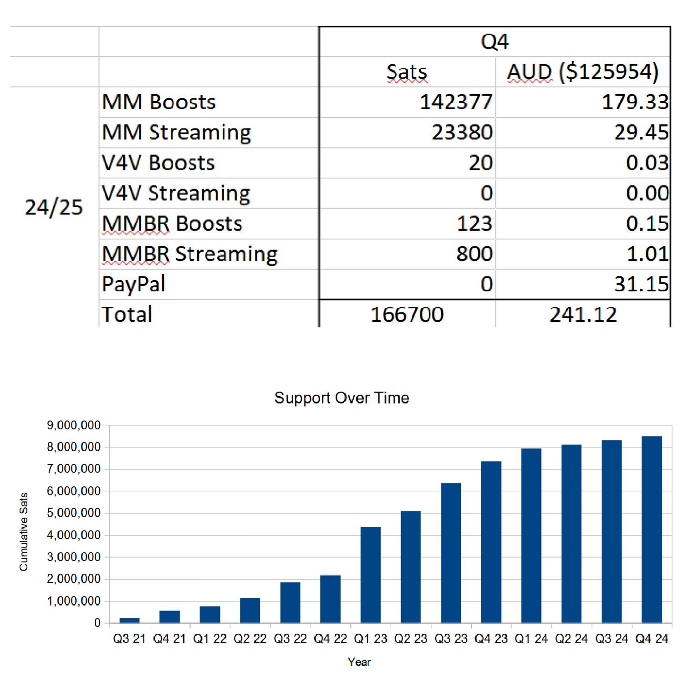The image size is (683, 683).
Task: Click the 142377 sats cell
Action: pos(407,102)
